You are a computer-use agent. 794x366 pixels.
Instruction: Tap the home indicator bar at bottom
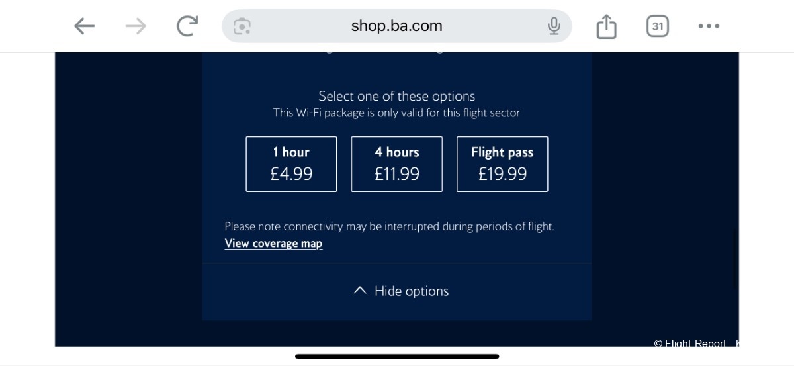pos(397,356)
